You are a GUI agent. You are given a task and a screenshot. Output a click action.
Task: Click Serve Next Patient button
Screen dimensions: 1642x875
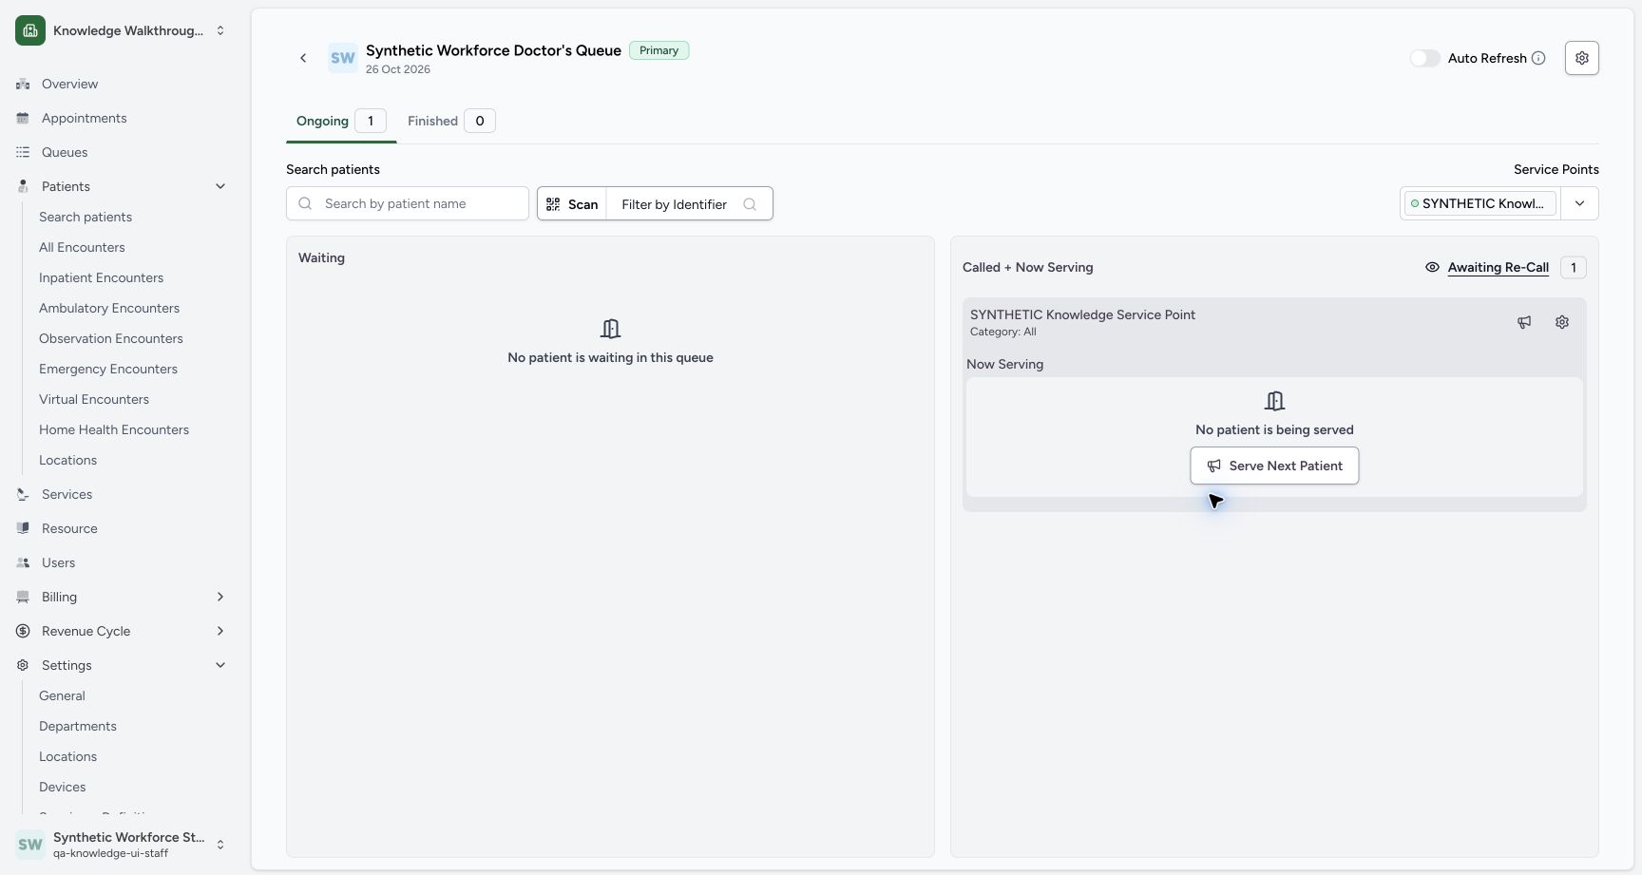pos(1274,466)
